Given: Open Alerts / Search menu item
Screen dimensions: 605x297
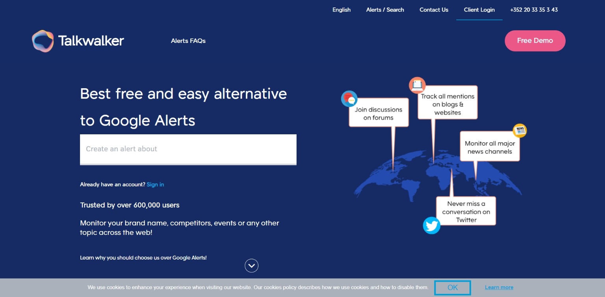Looking at the screenshot, I should pos(385,10).
